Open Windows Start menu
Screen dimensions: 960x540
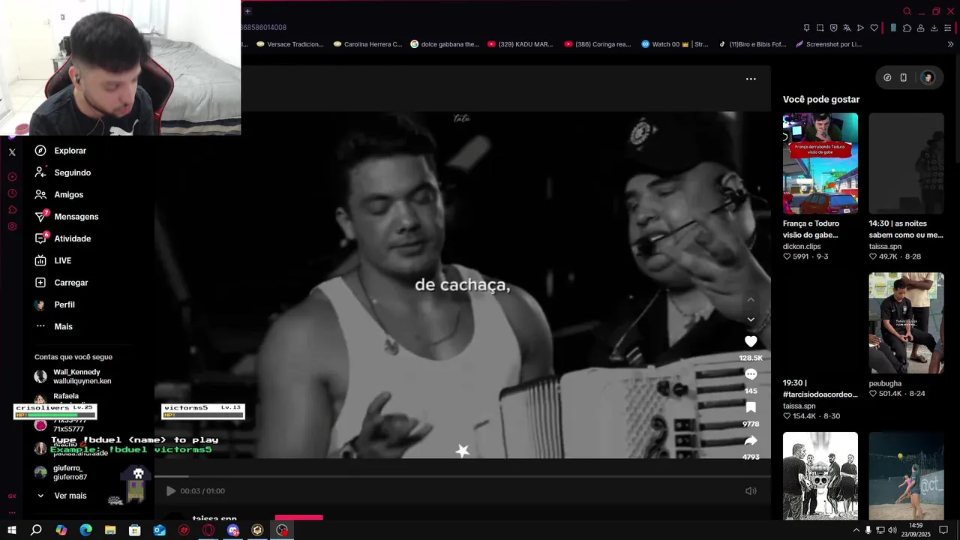point(12,530)
